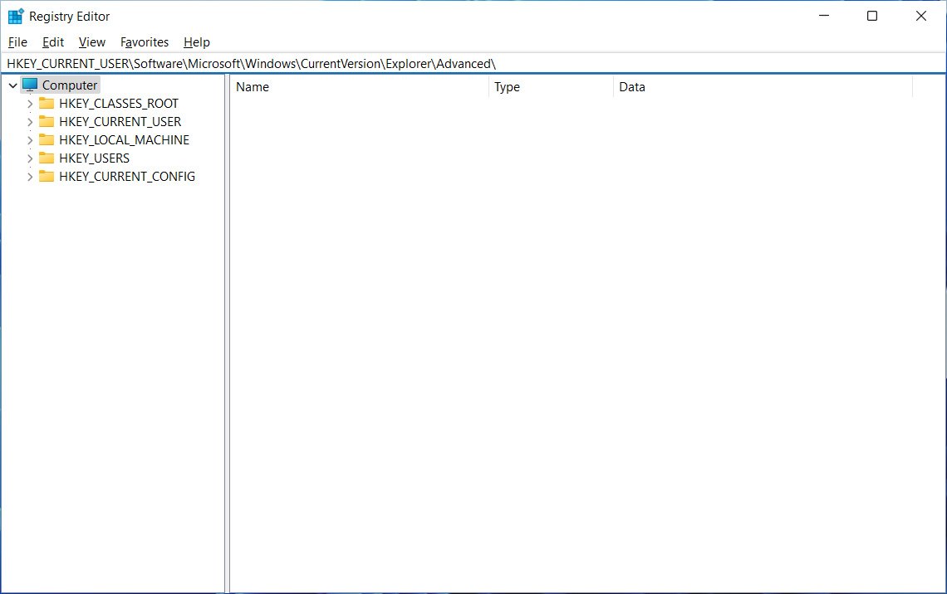Open the Edit menu

coord(53,42)
